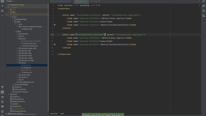Open the Project view dropdown
206x116 pixels.
(10, 1)
